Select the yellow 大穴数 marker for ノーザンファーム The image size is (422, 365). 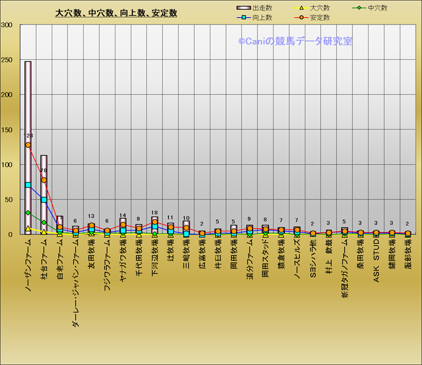tap(28, 229)
